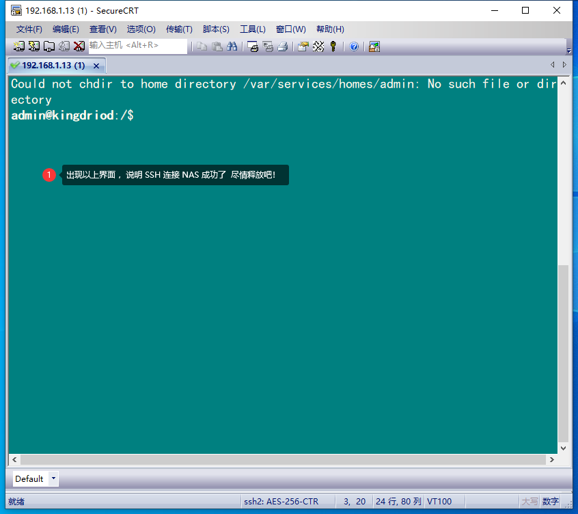Screen dimensions: 578x514
Task: Click the Print printer icon
Action: [x=283, y=46]
